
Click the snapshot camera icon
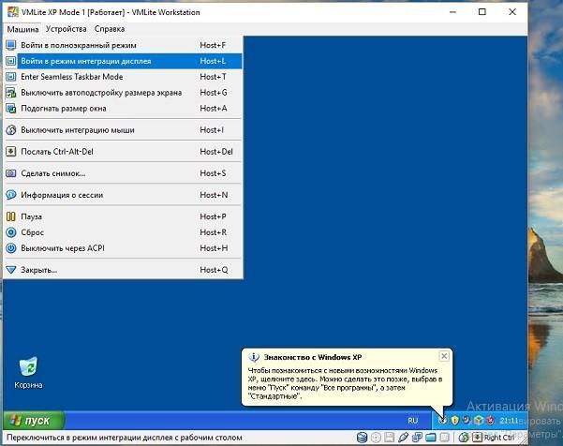point(11,173)
